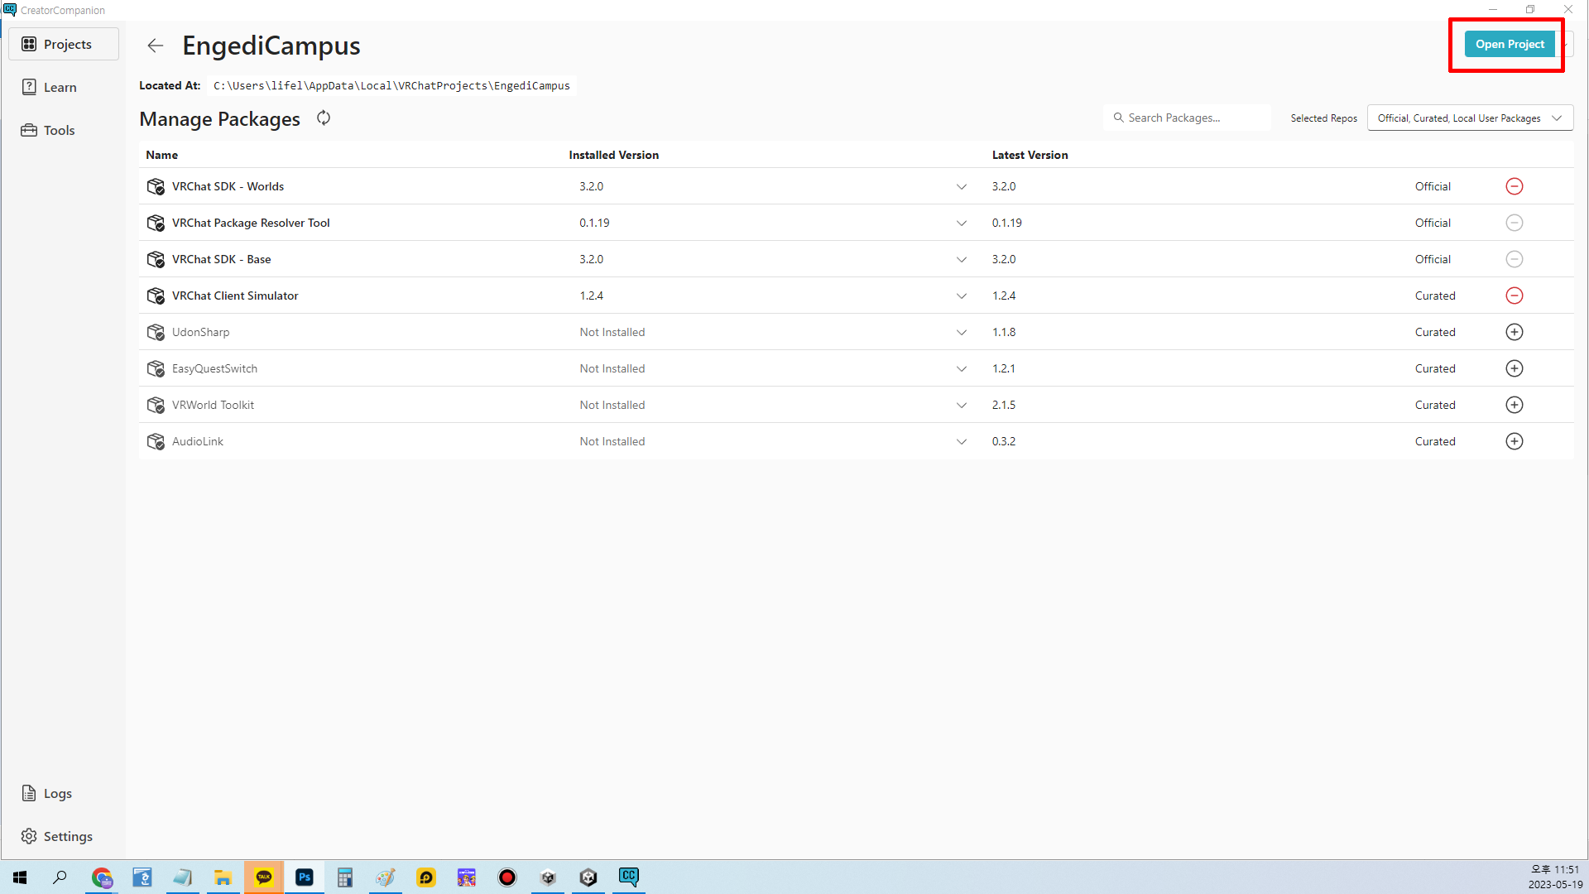Open Settings in the sidebar

[67, 837]
